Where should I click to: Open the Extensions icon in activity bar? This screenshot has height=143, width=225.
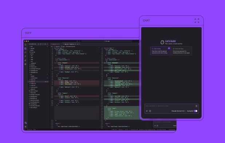(x=25, y=64)
